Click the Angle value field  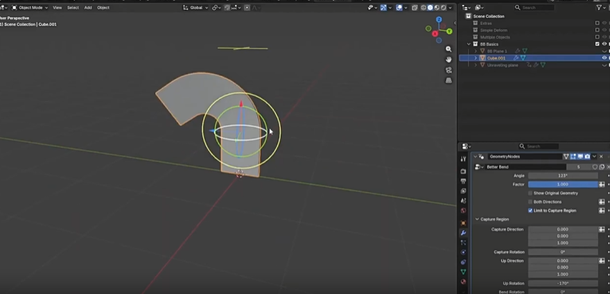(x=562, y=176)
